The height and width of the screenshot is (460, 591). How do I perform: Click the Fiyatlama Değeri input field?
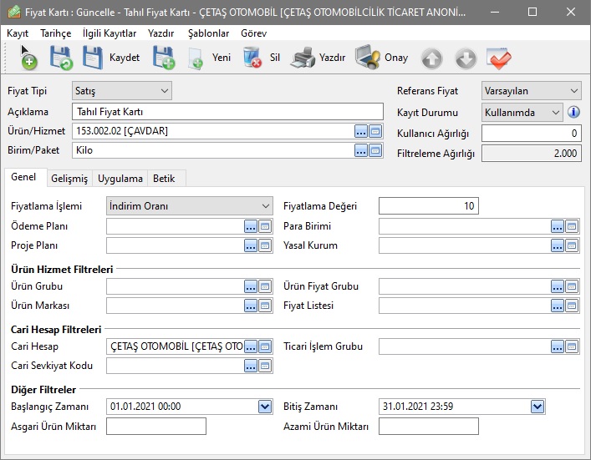tap(428, 205)
